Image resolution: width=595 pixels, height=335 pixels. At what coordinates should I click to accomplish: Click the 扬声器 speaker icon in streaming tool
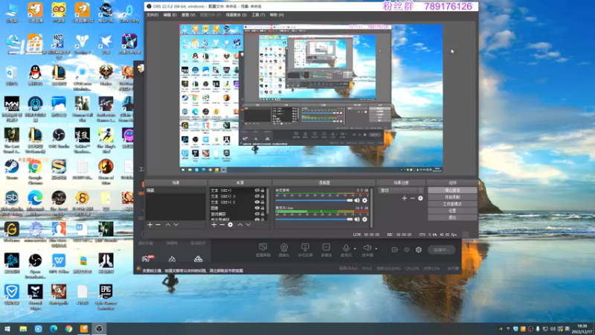367,248
